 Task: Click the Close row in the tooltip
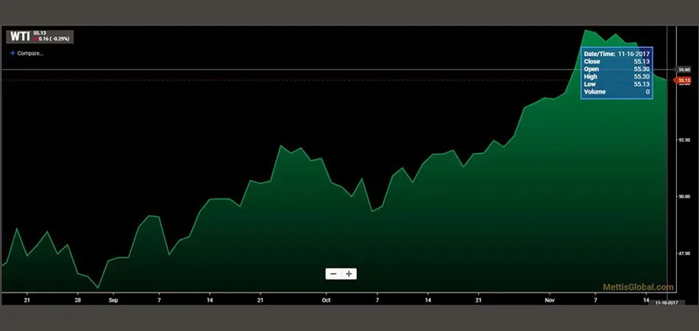[x=617, y=62]
